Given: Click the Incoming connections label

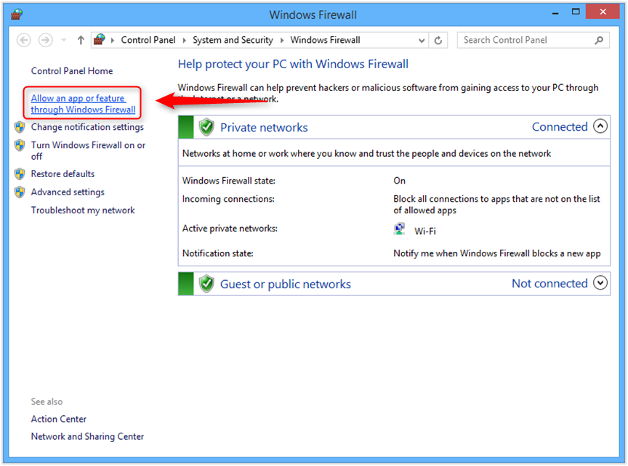Looking at the screenshot, I should pyautogui.click(x=228, y=199).
